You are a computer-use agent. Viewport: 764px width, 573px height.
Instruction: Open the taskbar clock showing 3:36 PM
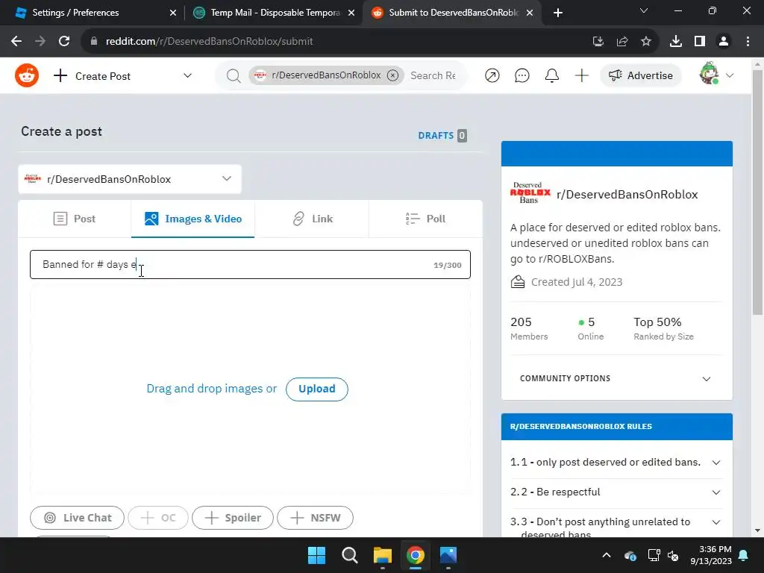(711, 555)
